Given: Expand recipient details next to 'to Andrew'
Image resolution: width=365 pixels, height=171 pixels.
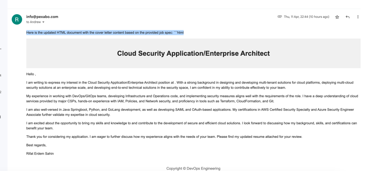Looking at the screenshot, I should 43,22.
